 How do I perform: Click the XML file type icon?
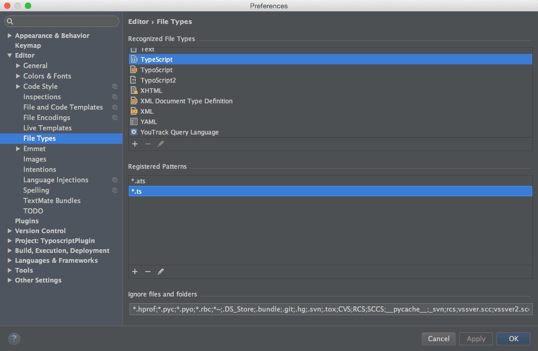tap(134, 111)
